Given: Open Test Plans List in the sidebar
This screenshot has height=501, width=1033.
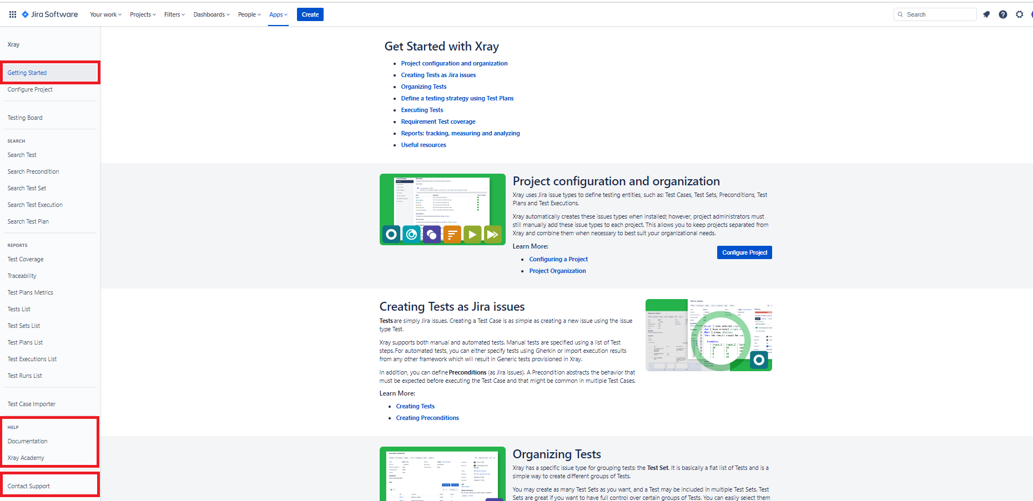Looking at the screenshot, I should (x=25, y=342).
